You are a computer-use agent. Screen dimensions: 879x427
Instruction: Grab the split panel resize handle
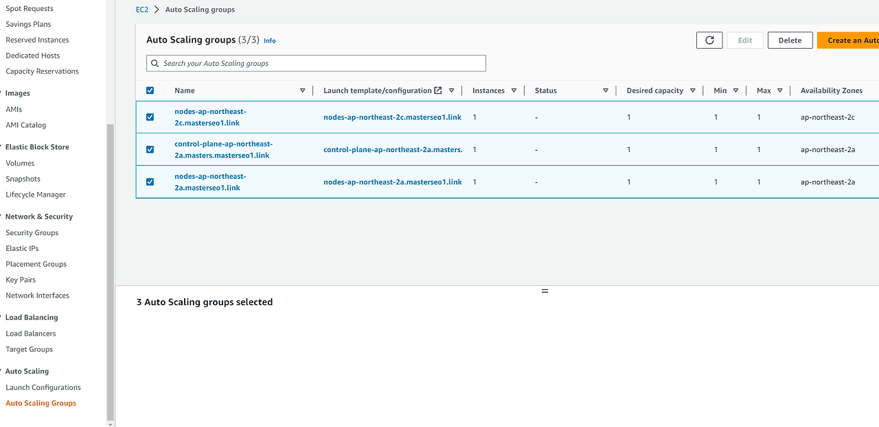click(x=545, y=291)
